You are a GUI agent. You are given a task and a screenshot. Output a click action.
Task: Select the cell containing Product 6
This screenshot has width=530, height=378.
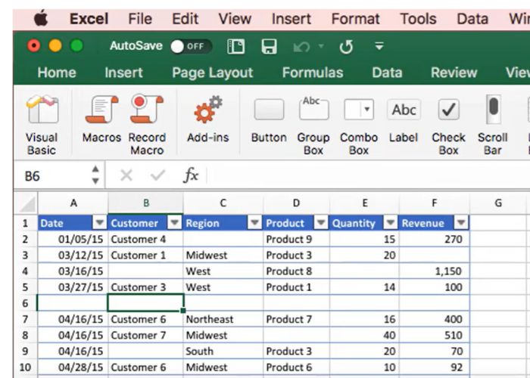296,367
